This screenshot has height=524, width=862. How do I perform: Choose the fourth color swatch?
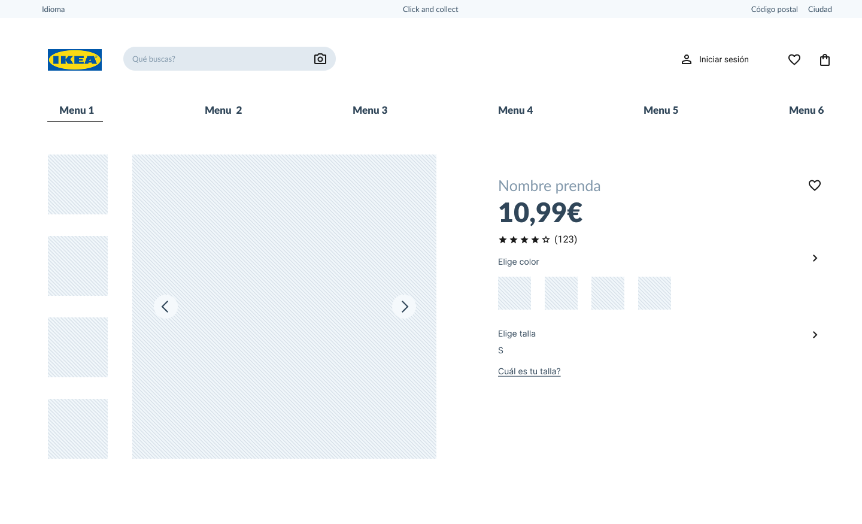click(654, 293)
